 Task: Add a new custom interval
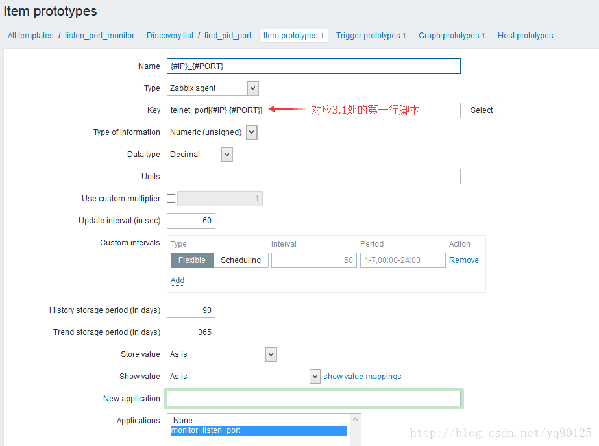pos(177,280)
